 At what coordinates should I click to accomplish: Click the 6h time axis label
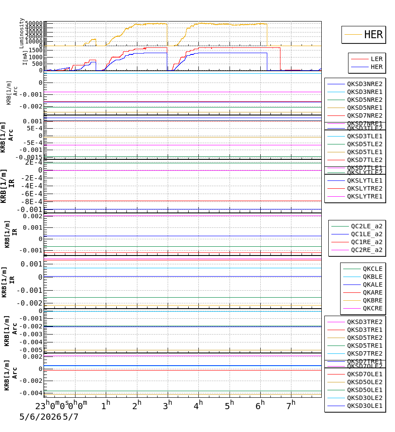[260, 405]
